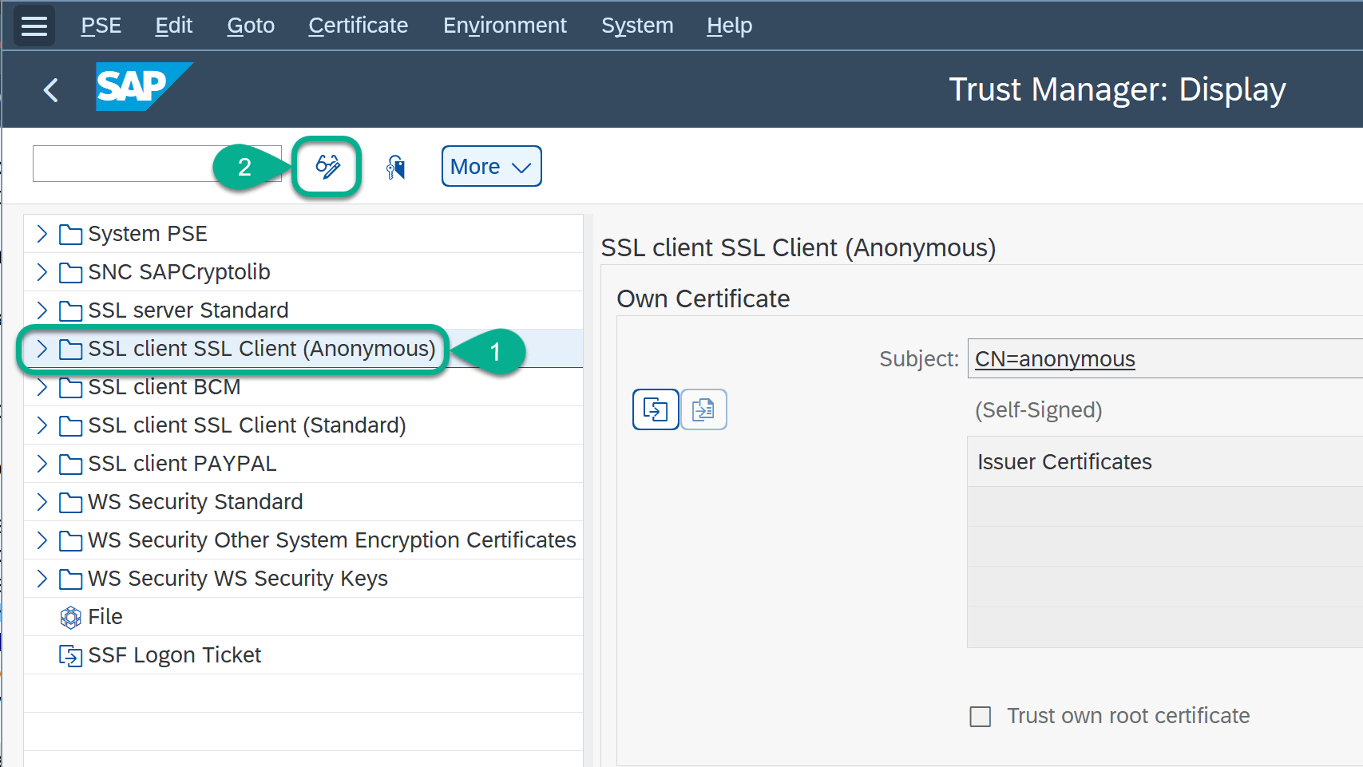
Task: Click the import certificate icon button
Action: click(655, 409)
